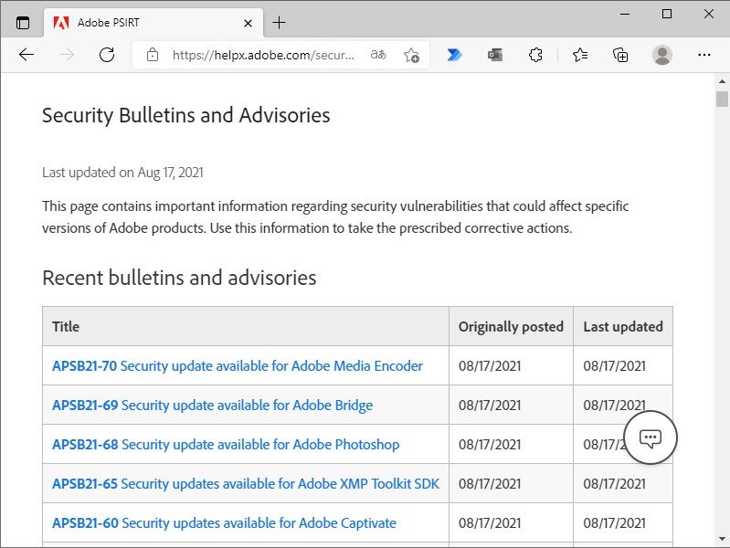Open the Power Automate extension icon
Viewport: 730px width, 548px height.
tap(454, 55)
